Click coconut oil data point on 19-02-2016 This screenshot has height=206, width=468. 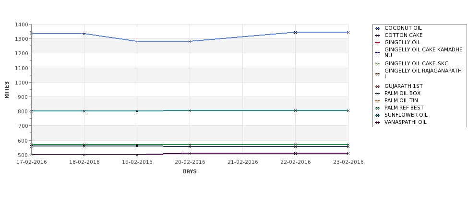pyautogui.click(x=137, y=41)
